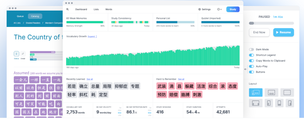This screenshot has height=122, width=304.
Task: Click End Now in the paused session panel
Action: pyautogui.click(x=259, y=32)
